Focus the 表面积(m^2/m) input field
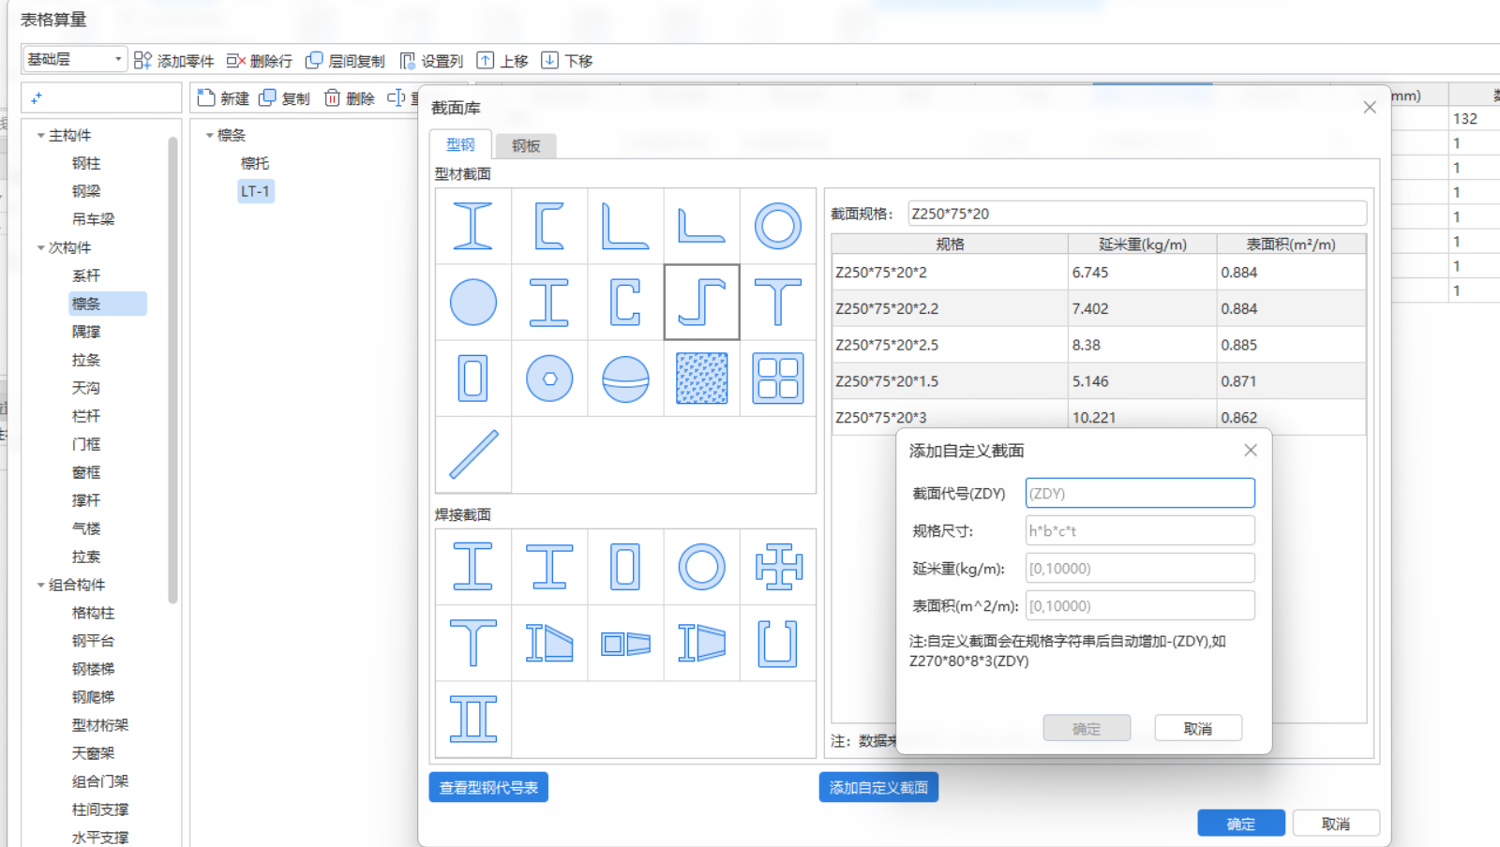1500x847 pixels. pos(1140,605)
